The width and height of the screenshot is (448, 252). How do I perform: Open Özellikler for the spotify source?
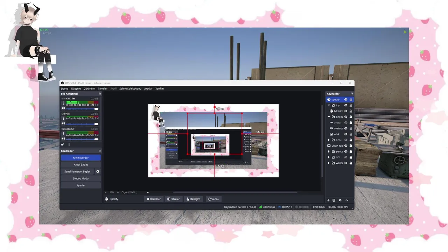pos(154,199)
